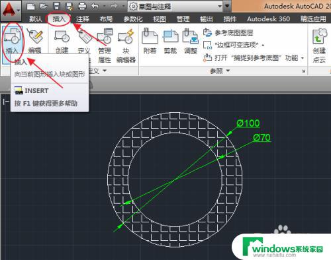331x260 pixels.
Task: Switch to the 视图 ribbon tab
Action: pyautogui.click(x=160, y=19)
